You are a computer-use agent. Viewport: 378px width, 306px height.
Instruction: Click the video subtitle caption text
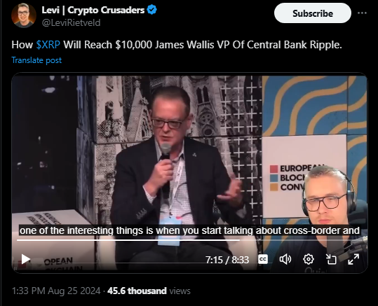click(x=189, y=230)
